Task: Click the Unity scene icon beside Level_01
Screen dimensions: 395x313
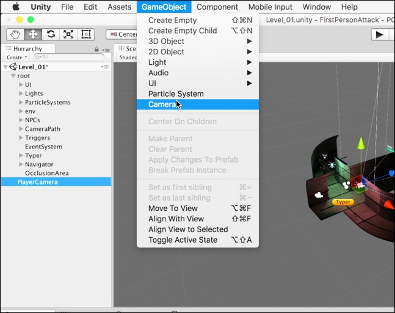Action: pyautogui.click(x=13, y=67)
